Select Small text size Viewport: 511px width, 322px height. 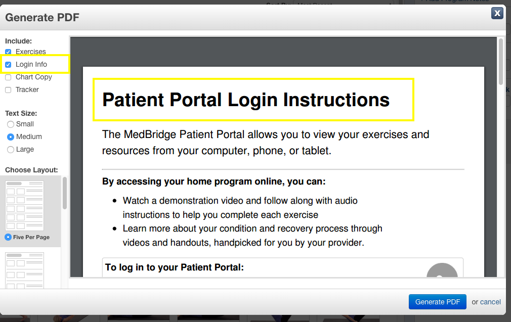[11, 124]
